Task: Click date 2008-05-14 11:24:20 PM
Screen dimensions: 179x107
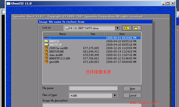Action: (121, 52)
